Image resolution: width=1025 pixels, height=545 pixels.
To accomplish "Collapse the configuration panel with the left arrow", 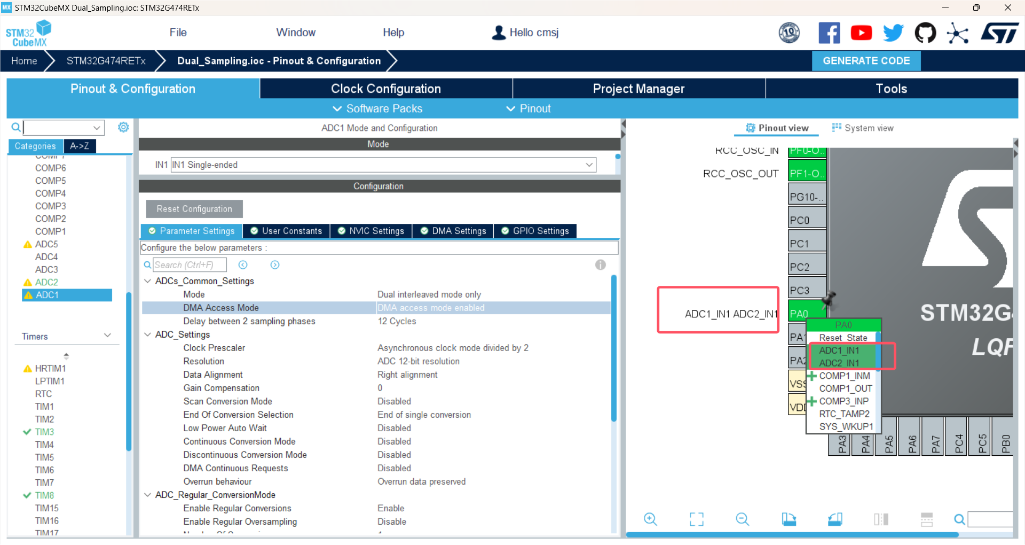I will coord(623,124).
